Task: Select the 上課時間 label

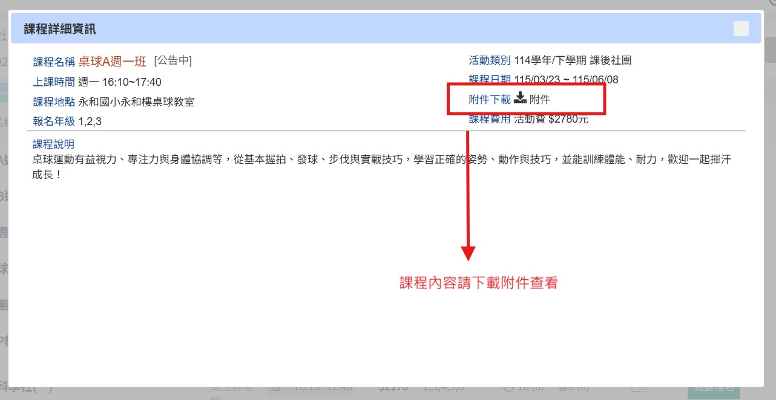Action: pyautogui.click(x=54, y=82)
